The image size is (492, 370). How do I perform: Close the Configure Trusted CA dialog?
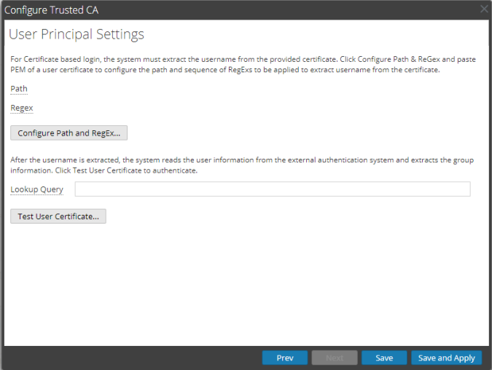tap(483, 9)
